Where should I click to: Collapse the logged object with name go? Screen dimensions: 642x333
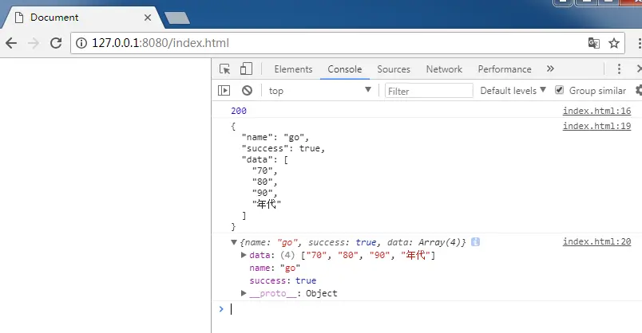coord(234,242)
